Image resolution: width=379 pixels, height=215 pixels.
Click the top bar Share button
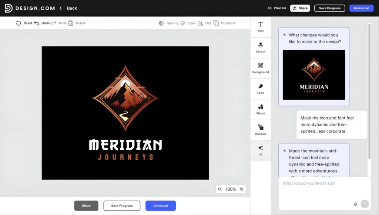coord(300,8)
